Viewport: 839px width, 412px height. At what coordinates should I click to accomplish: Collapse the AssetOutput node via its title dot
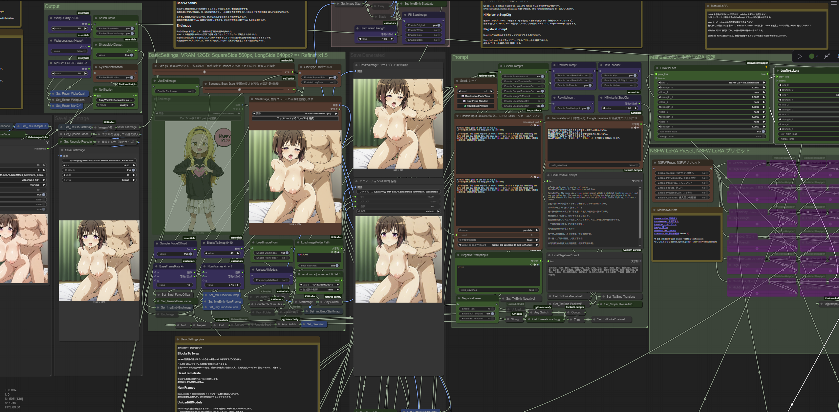point(96,18)
